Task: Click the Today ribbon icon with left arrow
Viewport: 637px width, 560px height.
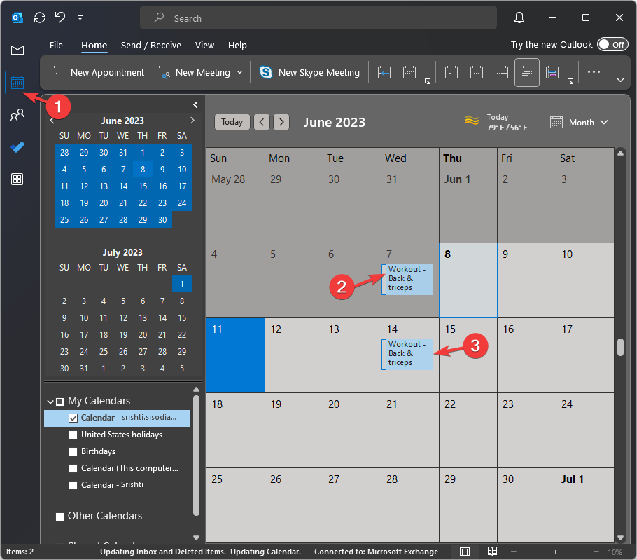Action: click(384, 73)
